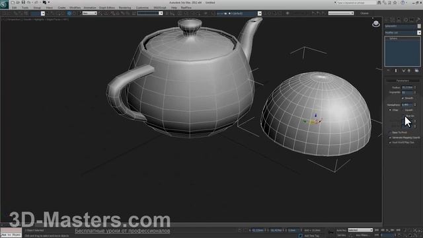Screen dimensions: 423x238
Task: Open the Tools menu
Action: pos(25,8)
